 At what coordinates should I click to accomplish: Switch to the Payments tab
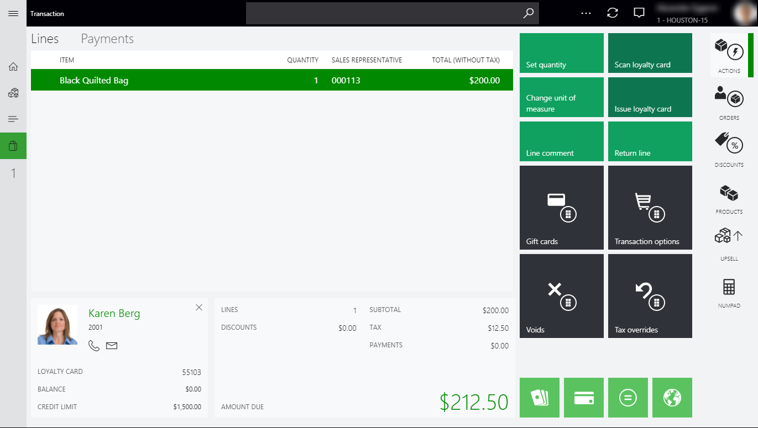click(x=107, y=39)
